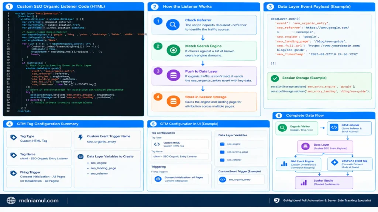Click the Check Referrer step title

point(198,20)
